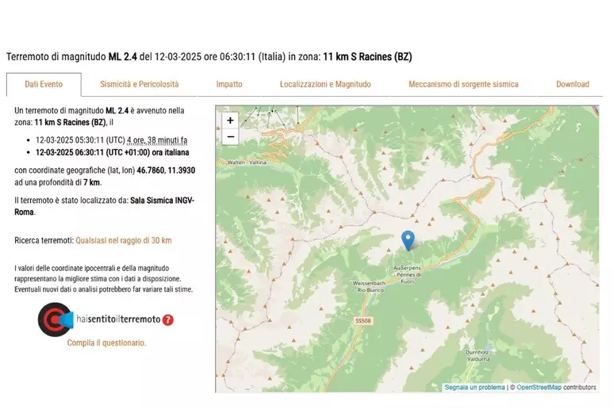Click the red target haisentitoilterremoto logo icon
Image resolution: width=614 pixels, height=409 pixels.
(x=54, y=319)
